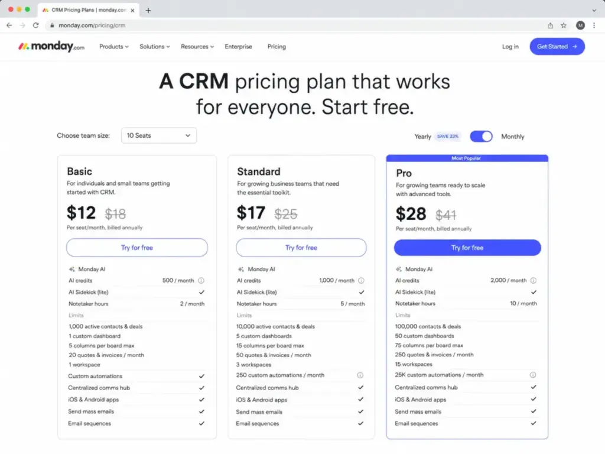Open the Enterprise page
The image size is (605, 454).
[x=238, y=47]
